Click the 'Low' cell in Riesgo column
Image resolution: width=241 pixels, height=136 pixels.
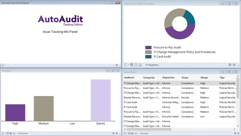tap(203, 116)
